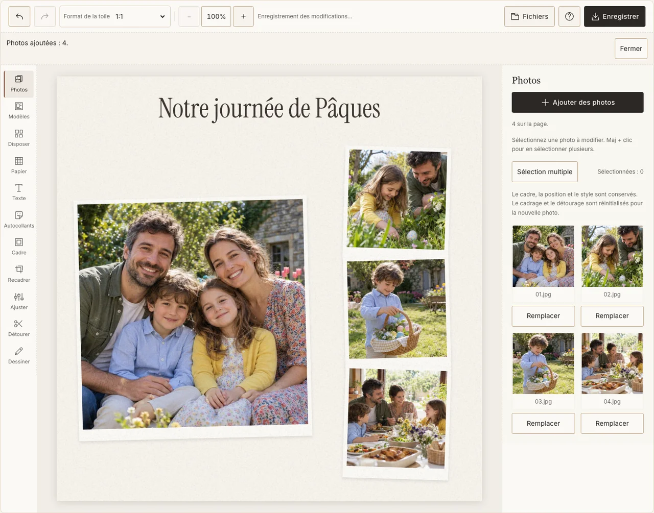The height and width of the screenshot is (513, 654).
Task: Click the Sélectionnées : 0 counter text
Action: click(620, 172)
